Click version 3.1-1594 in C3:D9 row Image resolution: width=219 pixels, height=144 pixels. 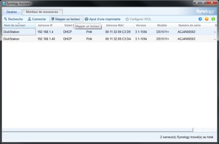point(141,32)
